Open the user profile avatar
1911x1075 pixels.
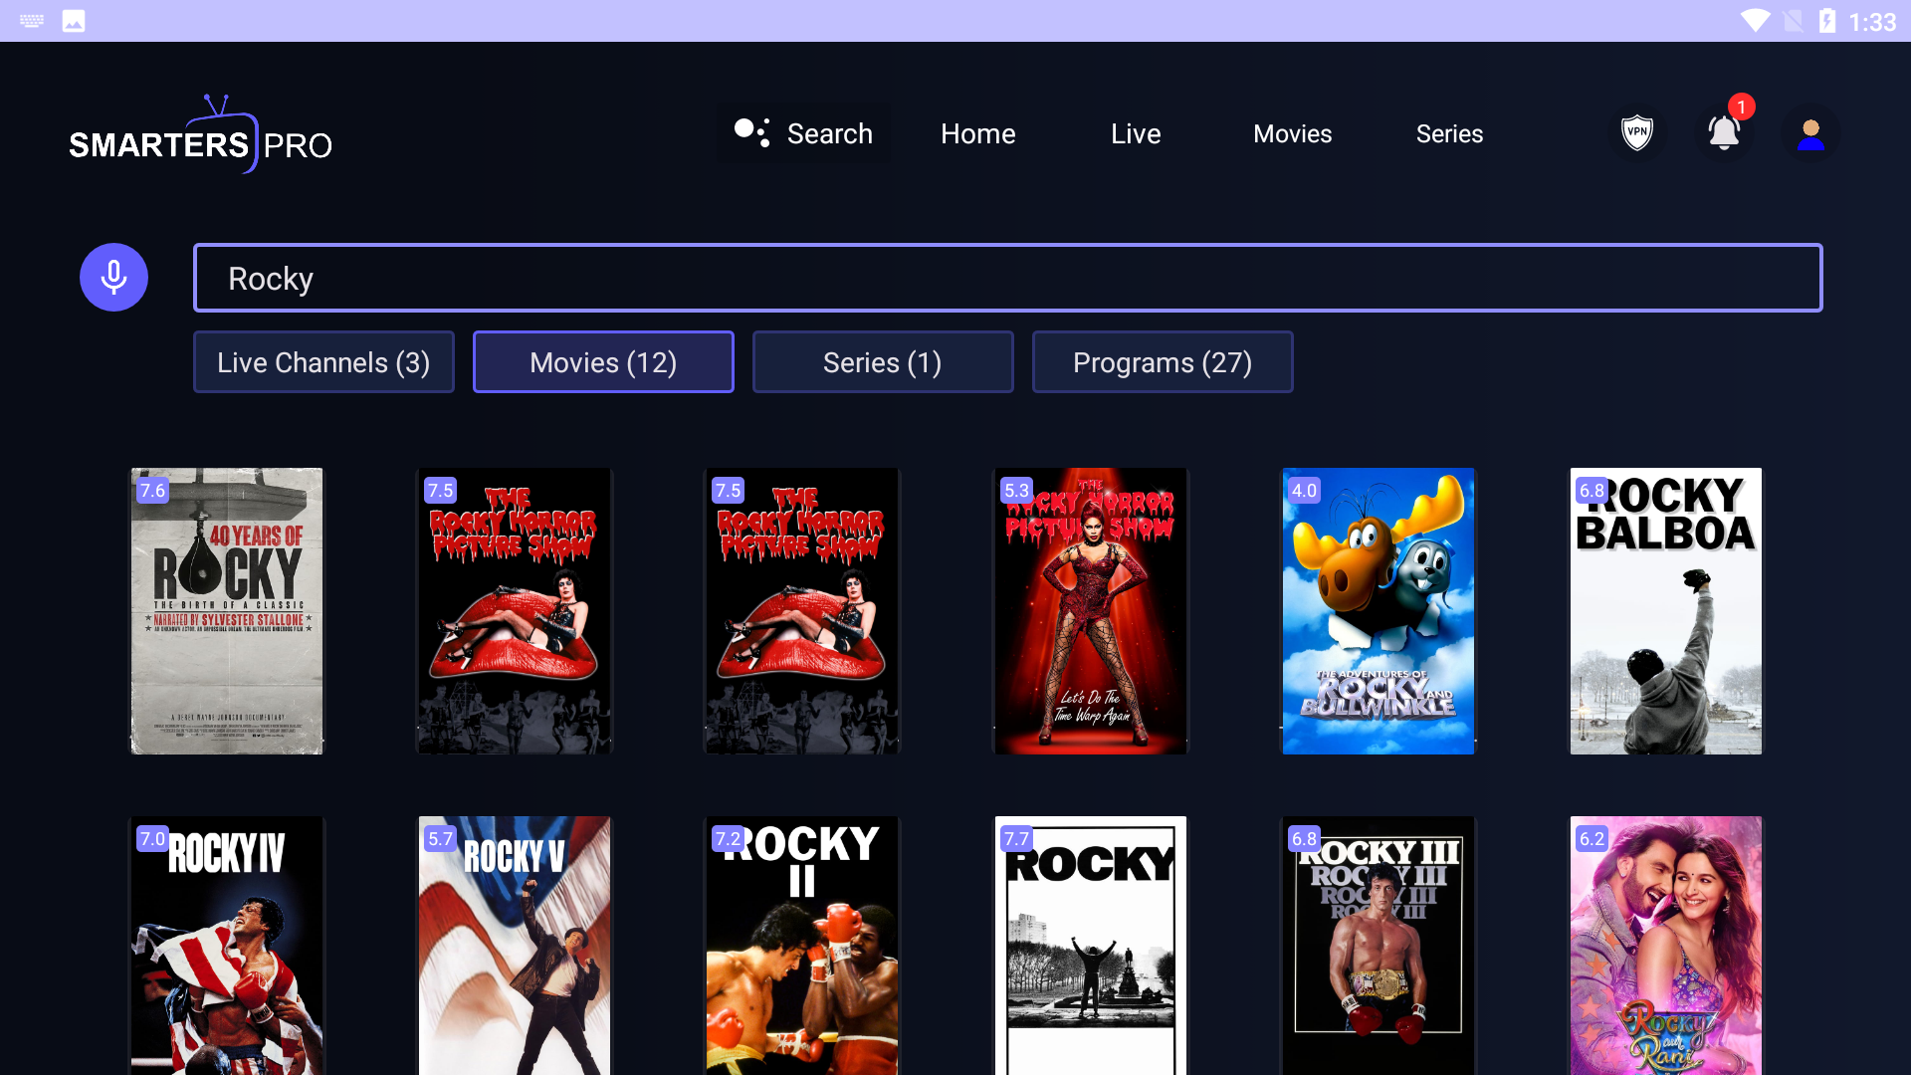pyautogui.click(x=1810, y=133)
